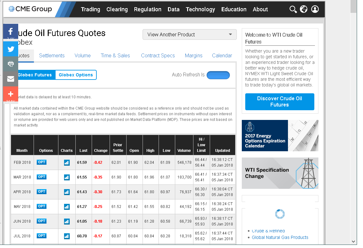This screenshot has width=363, height=248.
Task: Click OPT badge for APR 2018
Action: 42,192
